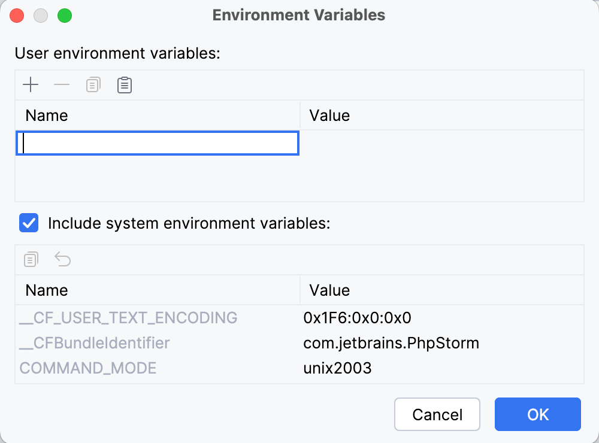Copy user environment variables
This screenshot has height=443, width=599.
(93, 84)
